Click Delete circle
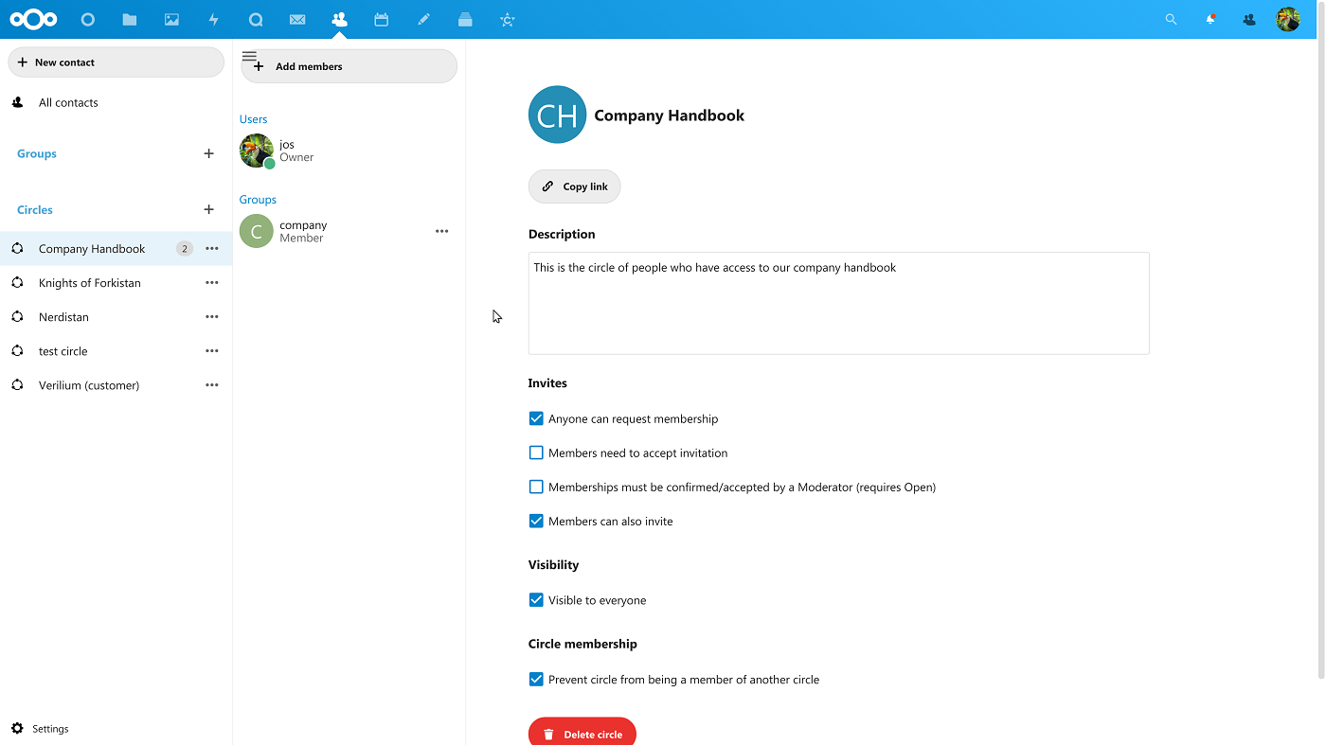The width and height of the screenshot is (1326, 745). pos(582,733)
